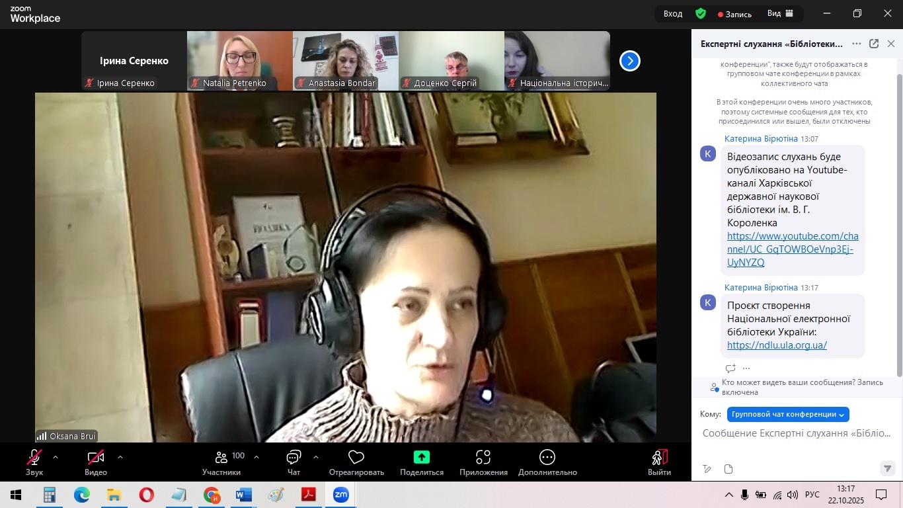Open the View layout menu
Screen dimensions: 903x508
click(x=781, y=14)
